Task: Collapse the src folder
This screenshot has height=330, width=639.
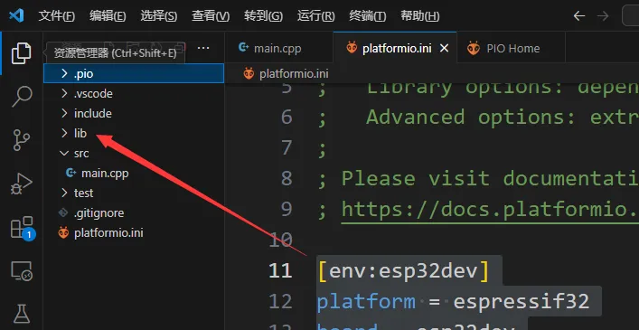Action: pyautogui.click(x=134, y=153)
